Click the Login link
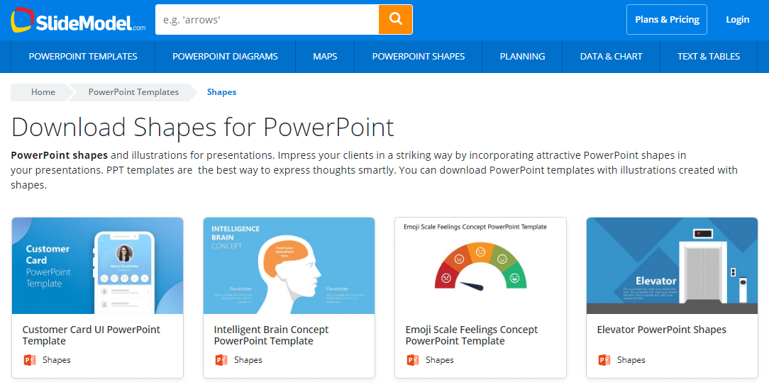Image resolution: width=769 pixels, height=387 pixels. (x=738, y=20)
